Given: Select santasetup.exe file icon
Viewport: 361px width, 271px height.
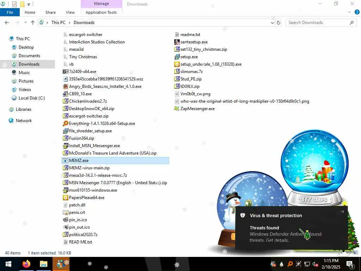Looking at the screenshot, I should [177, 42].
